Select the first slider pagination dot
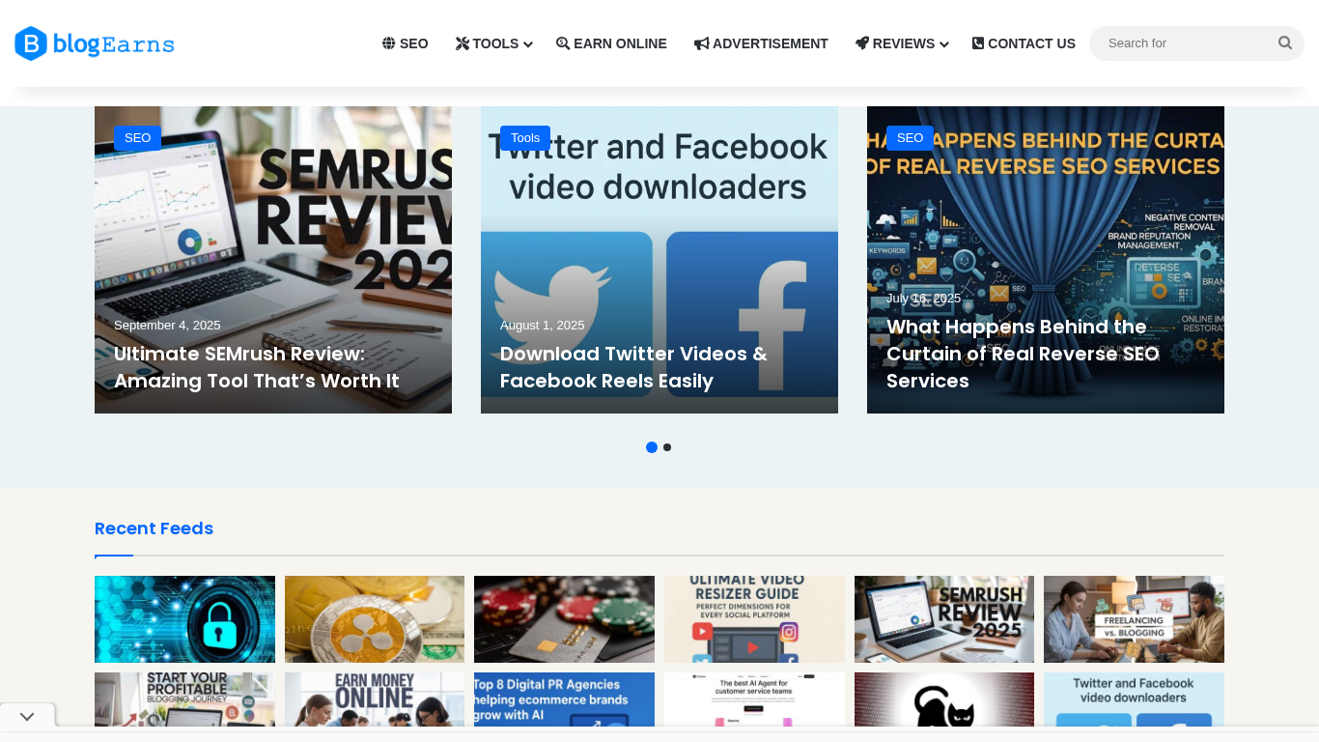The width and height of the screenshot is (1319, 742). 652,447
